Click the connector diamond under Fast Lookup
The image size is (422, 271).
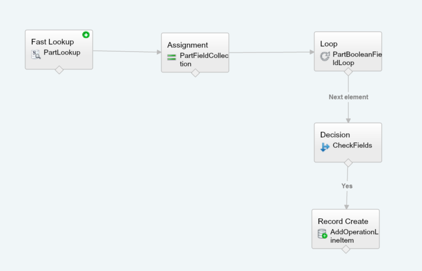point(59,70)
